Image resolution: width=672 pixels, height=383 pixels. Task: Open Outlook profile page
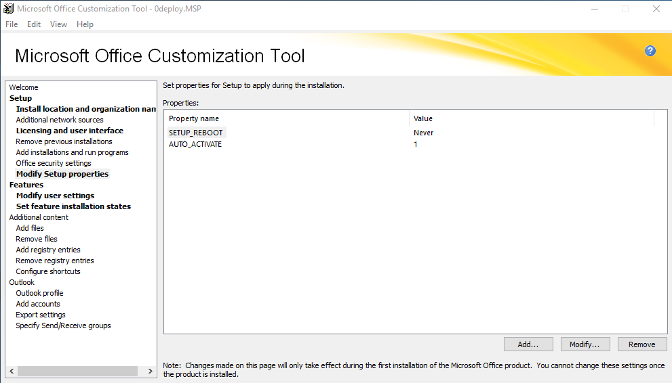pyautogui.click(x=39, y=293)
